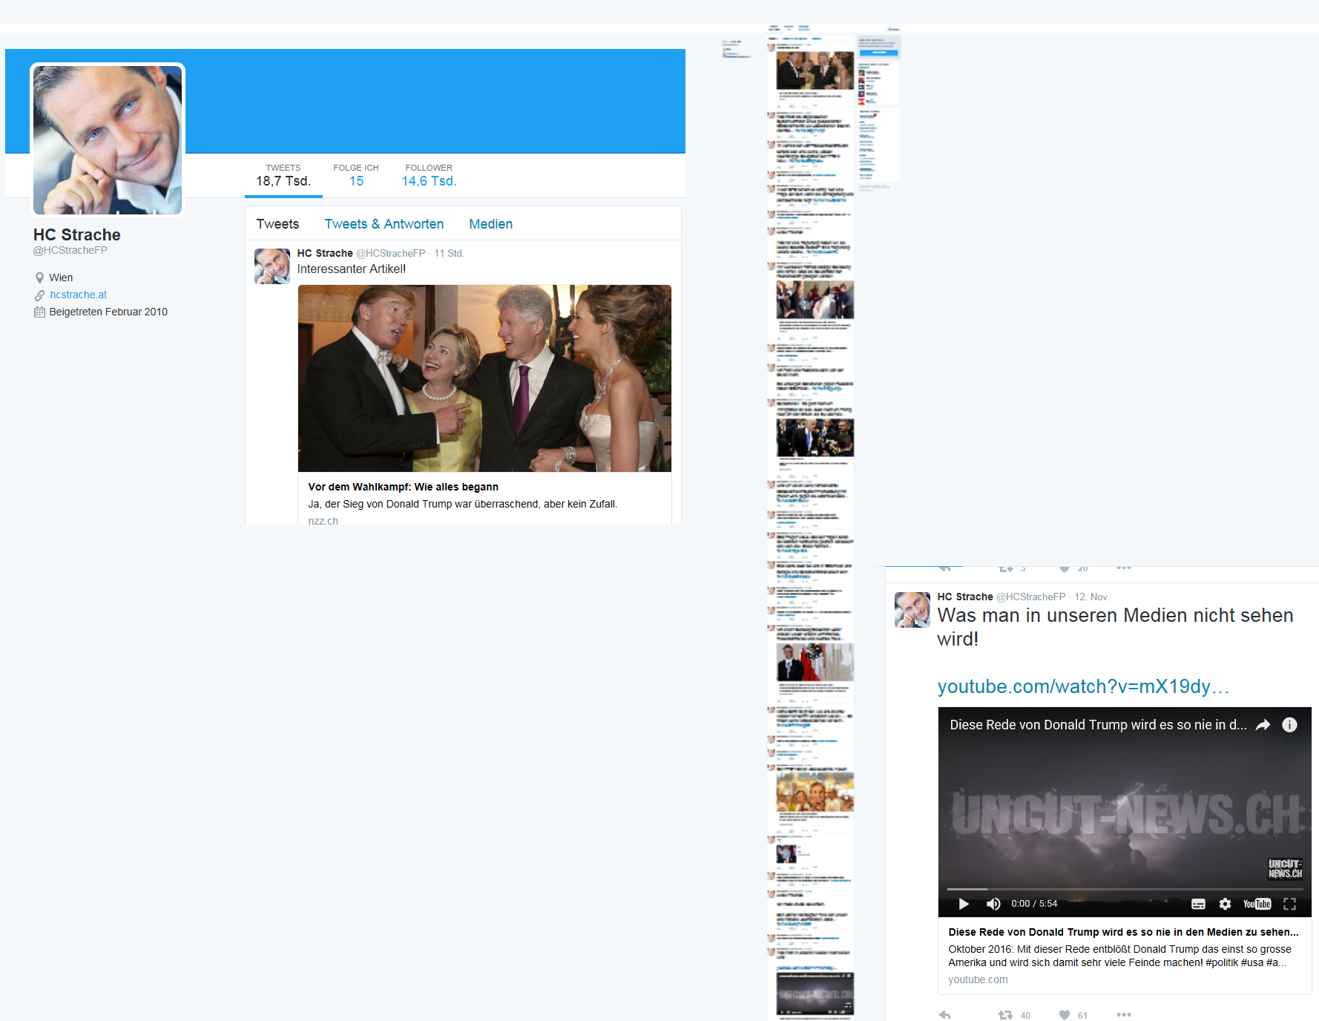
Task: Open the Medien tab
Action: [490, 224]
